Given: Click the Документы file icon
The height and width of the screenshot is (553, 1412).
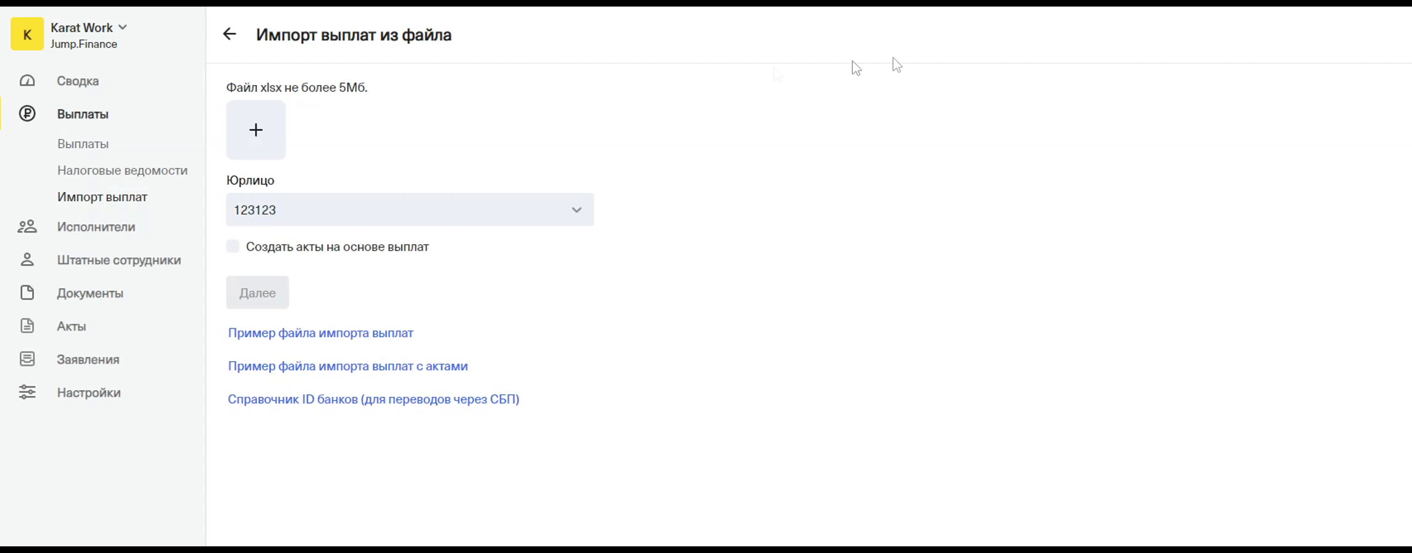Looking at the screenshot, I should (27, 293).
